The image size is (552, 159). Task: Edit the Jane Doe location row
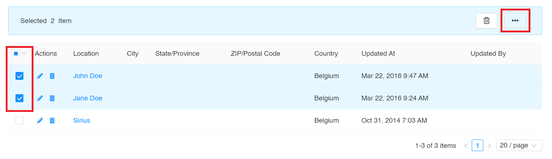point(40,98)
